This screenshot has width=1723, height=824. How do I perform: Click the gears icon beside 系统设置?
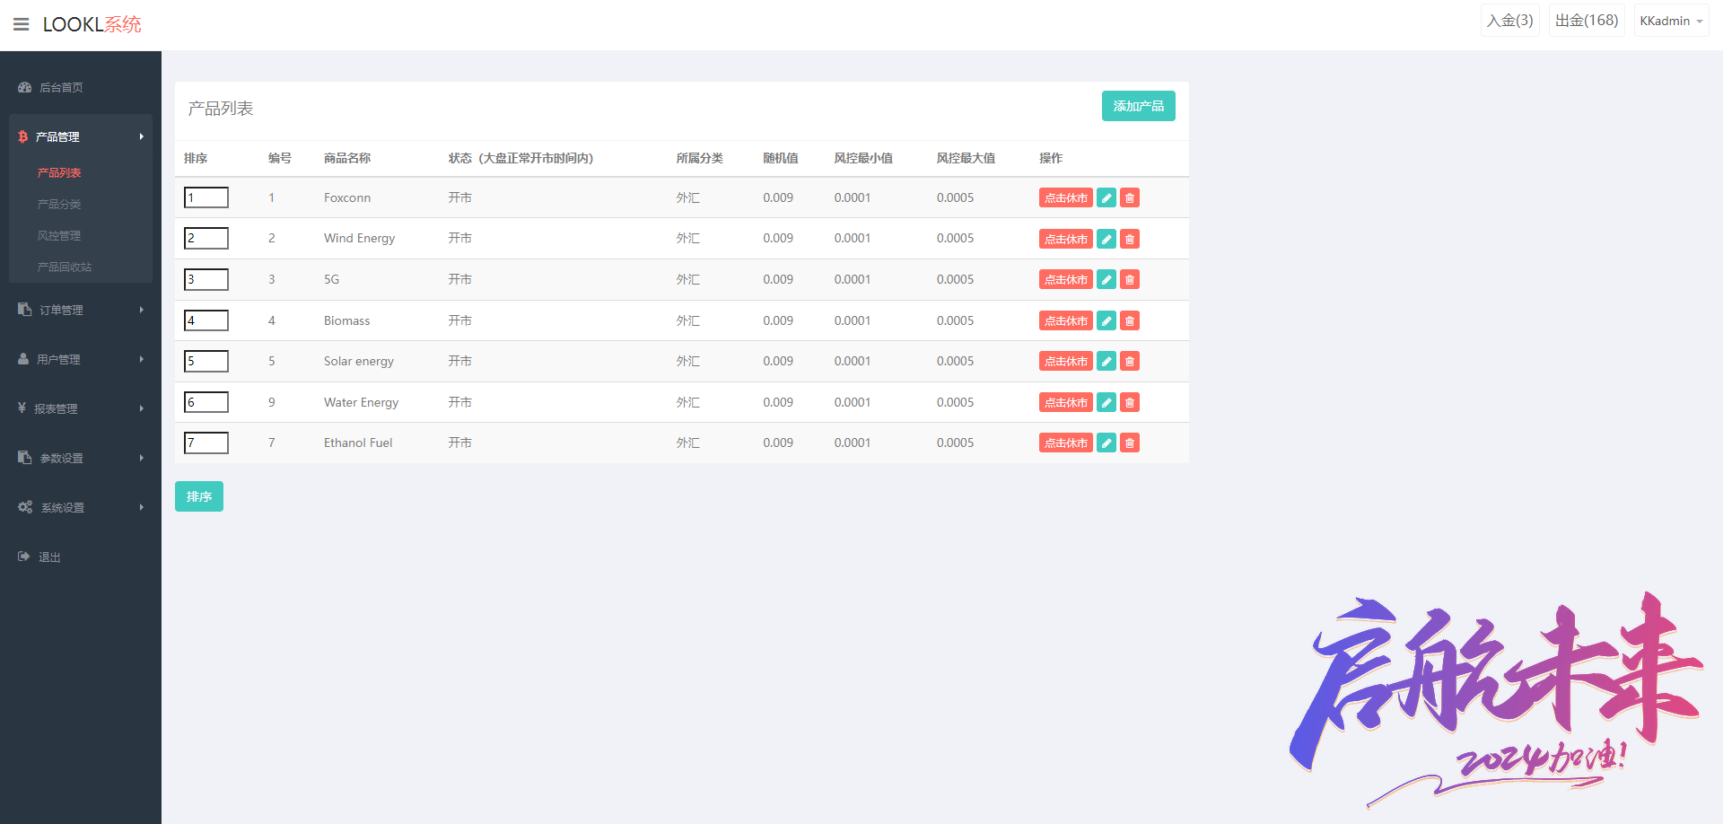coord(25,507)
